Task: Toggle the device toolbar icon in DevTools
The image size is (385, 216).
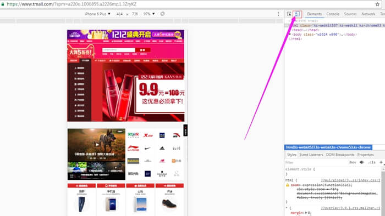Action: pos(297,14)
